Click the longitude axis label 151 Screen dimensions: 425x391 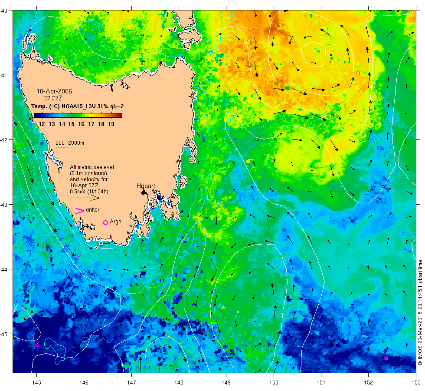click(x=321, y=383)
